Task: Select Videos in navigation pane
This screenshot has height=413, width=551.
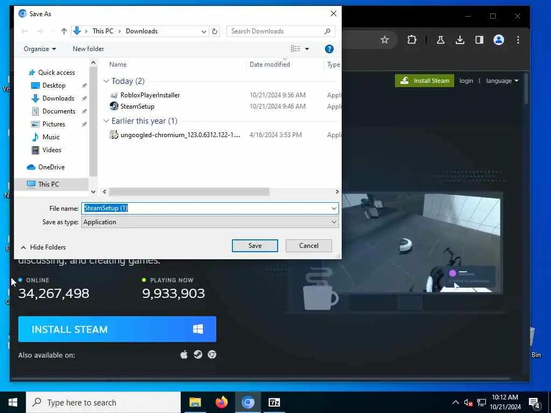Action: (x=52, y=150)
